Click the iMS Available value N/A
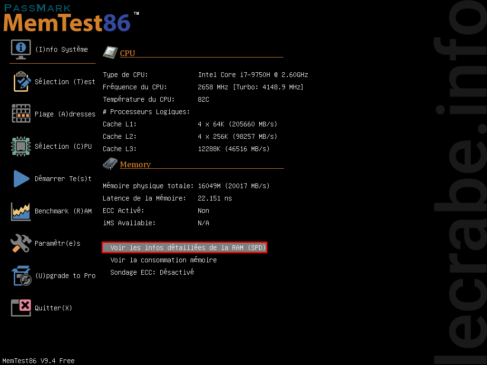This screenshot has width=487, height=365. coord(204,223)
